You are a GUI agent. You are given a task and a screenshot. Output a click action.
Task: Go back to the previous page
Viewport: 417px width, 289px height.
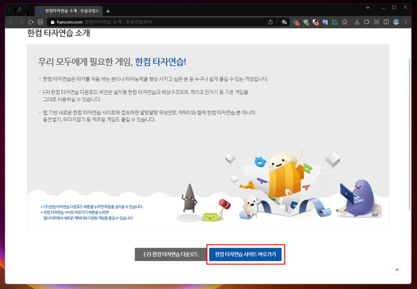[x=11, y=22]
